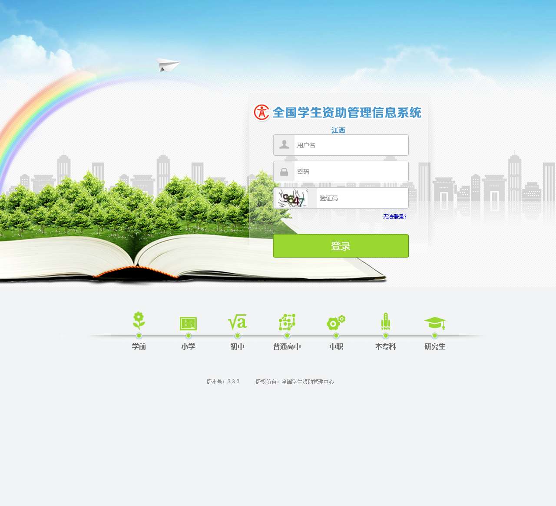Open the 无法登录? help link
The width and height of the screenshot is (556, 506).
coord(394,216)
